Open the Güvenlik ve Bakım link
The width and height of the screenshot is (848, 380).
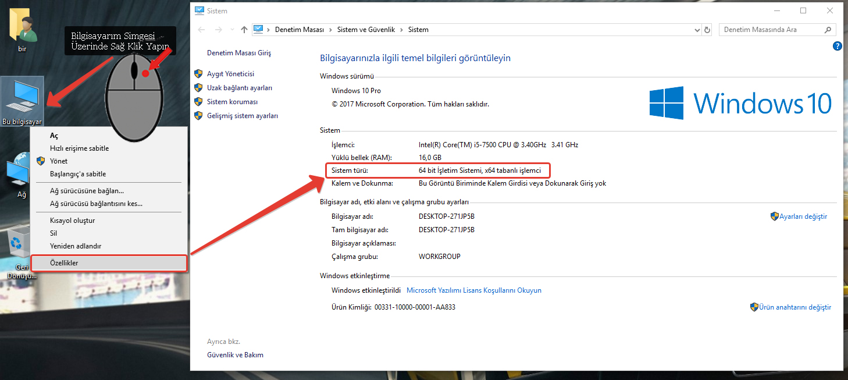(235, 354)
